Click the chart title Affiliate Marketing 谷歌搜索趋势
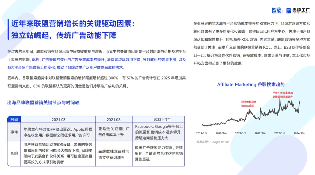Viewport: 315px width, 175px height. 251,84
